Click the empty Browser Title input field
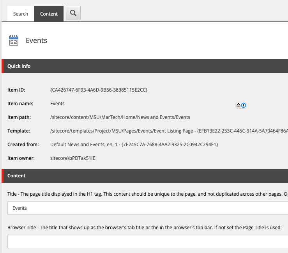288x253 pixels. [x=148, y=241]
